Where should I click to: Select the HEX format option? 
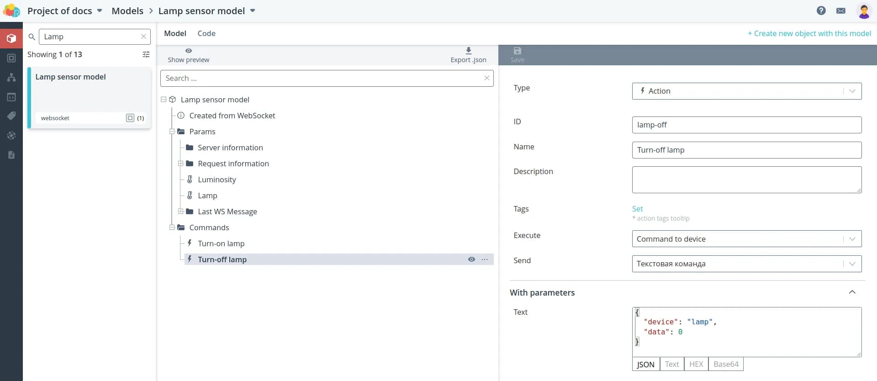[x=696, y=364]
